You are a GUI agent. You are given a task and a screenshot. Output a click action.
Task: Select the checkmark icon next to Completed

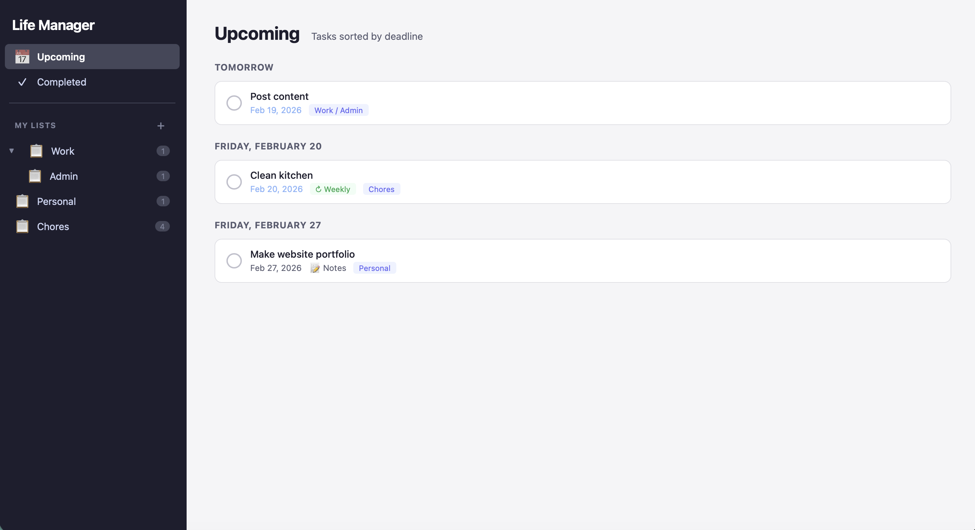[22, 82]
